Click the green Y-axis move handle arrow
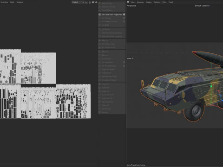223x167 pixels. [x=211, y=86]
